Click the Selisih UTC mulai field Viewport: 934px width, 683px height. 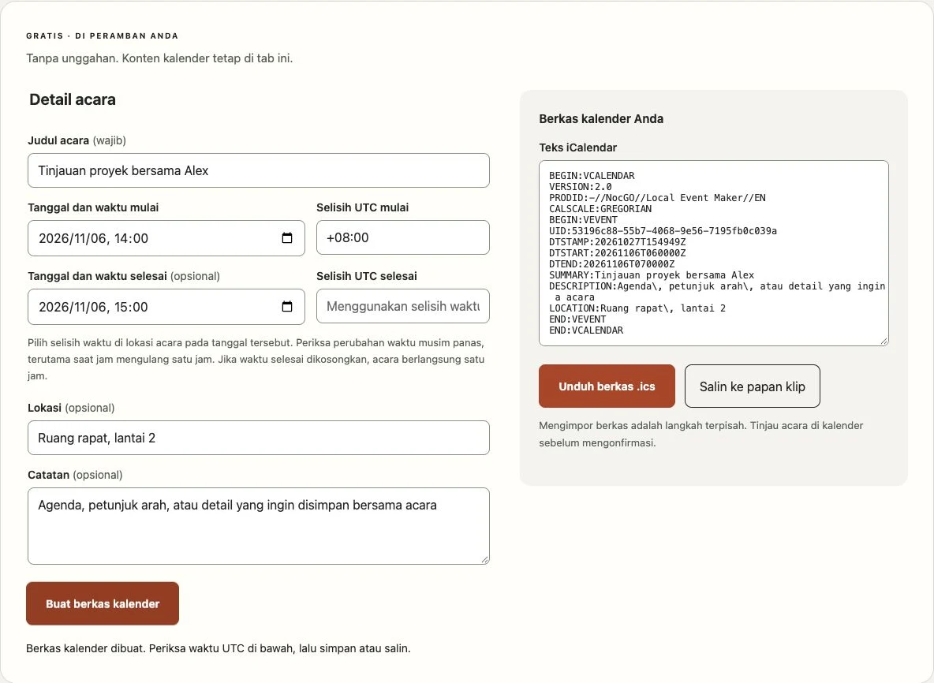coord(402,237)
